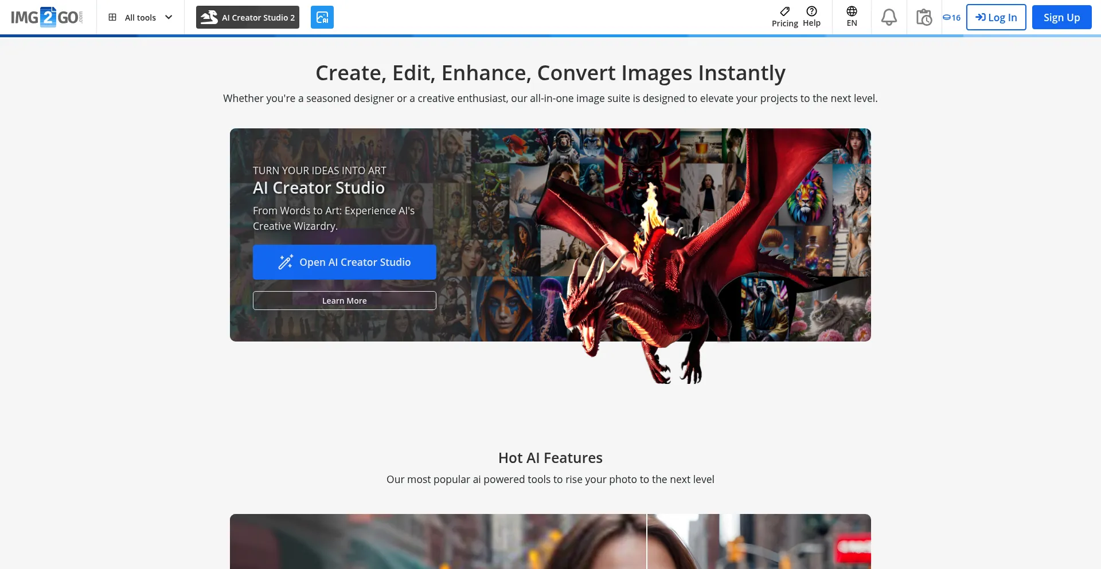
Task: Open AI Creator Studio 2 in header
Action: [x=247, y=17]
